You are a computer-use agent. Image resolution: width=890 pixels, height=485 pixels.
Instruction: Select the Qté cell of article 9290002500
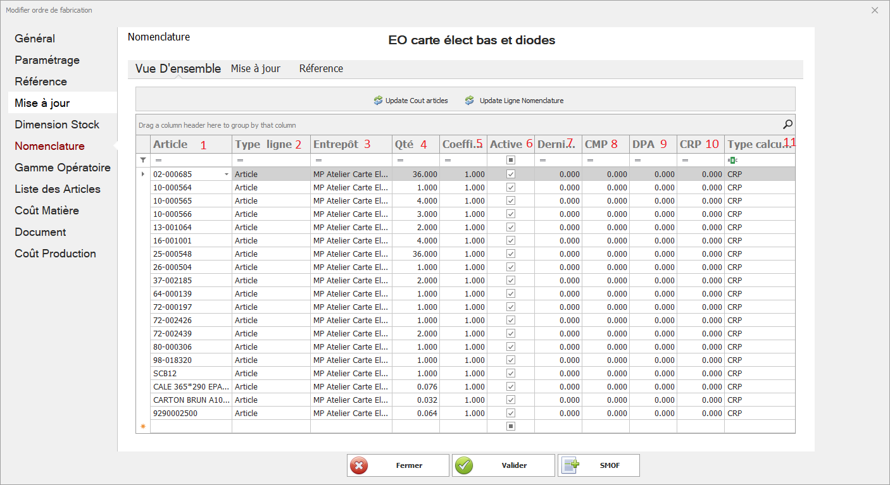coord(415,414)
